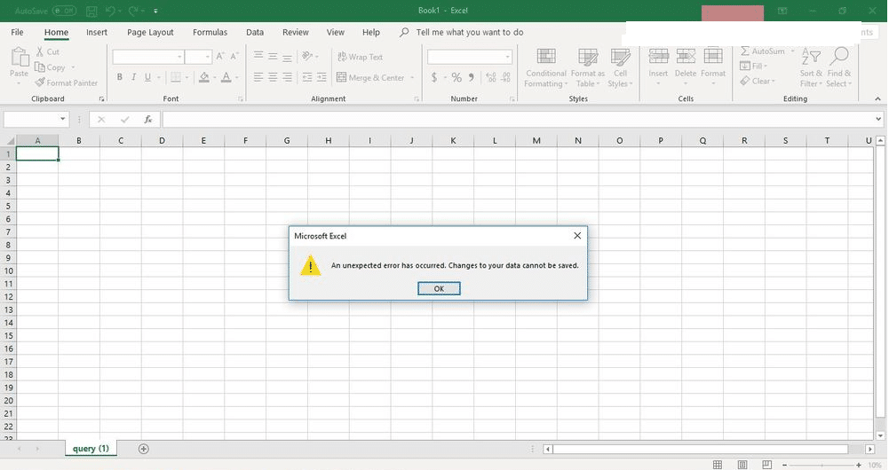The image size is (889, 470).
Task: Click the Cut scissors icon
Action: pos(40,51)
